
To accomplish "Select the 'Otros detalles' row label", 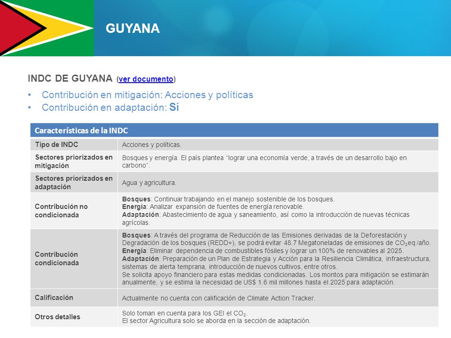I will (x=57, y=317).
